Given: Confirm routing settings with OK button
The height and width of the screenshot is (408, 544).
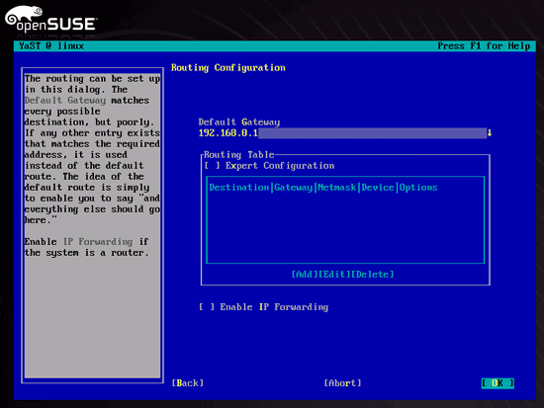Looking at the screenshot, I should [x=498, y=383].
